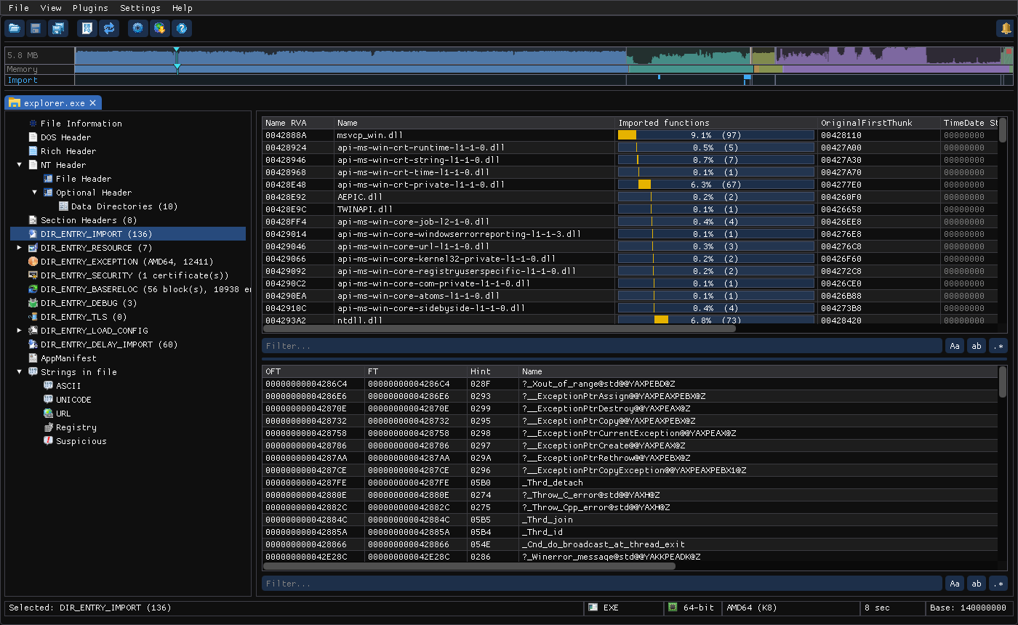Open DIR_ENTRY_DELAY_IMPORT (60) node

click(109, 344)
